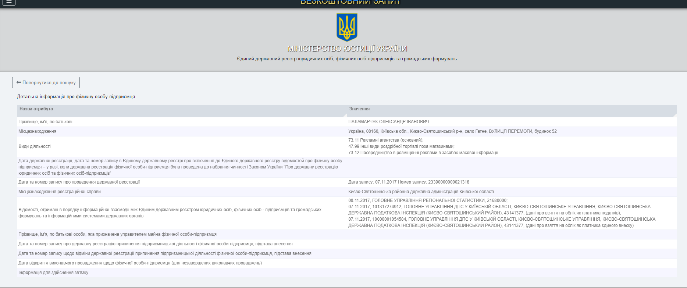This screenshot has height=288, width=687.
Task: Click 'Інформація для здійснення зв'язку' row label
Action: click(53, 273)
